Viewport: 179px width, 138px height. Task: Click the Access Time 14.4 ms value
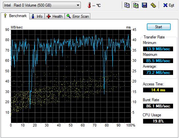158,90
